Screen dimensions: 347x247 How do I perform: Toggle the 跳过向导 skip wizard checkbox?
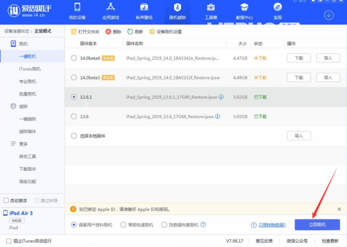[x=36, y=200]
